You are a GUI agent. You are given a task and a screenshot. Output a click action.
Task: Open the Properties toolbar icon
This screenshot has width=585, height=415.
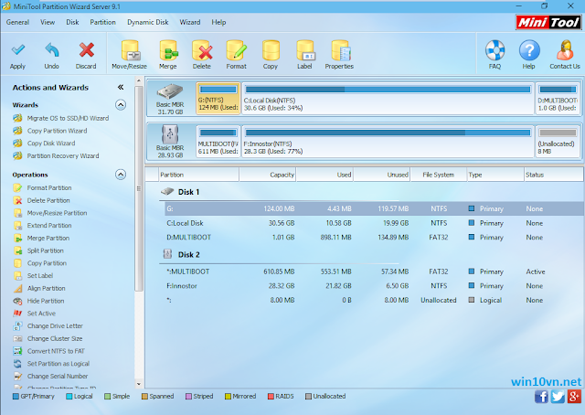(x=340, y=50)
